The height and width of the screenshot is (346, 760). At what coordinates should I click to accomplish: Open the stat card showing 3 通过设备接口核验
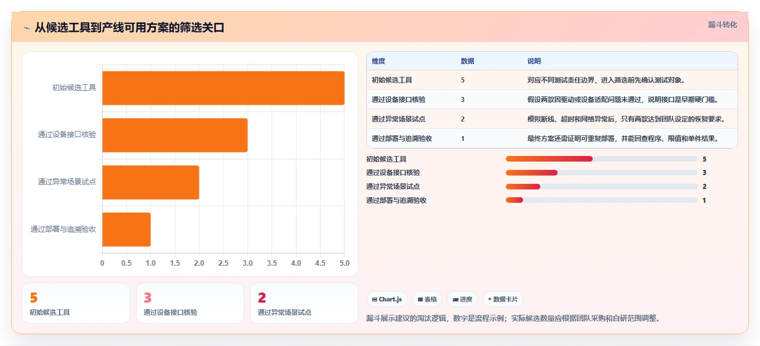click(190, 303)
